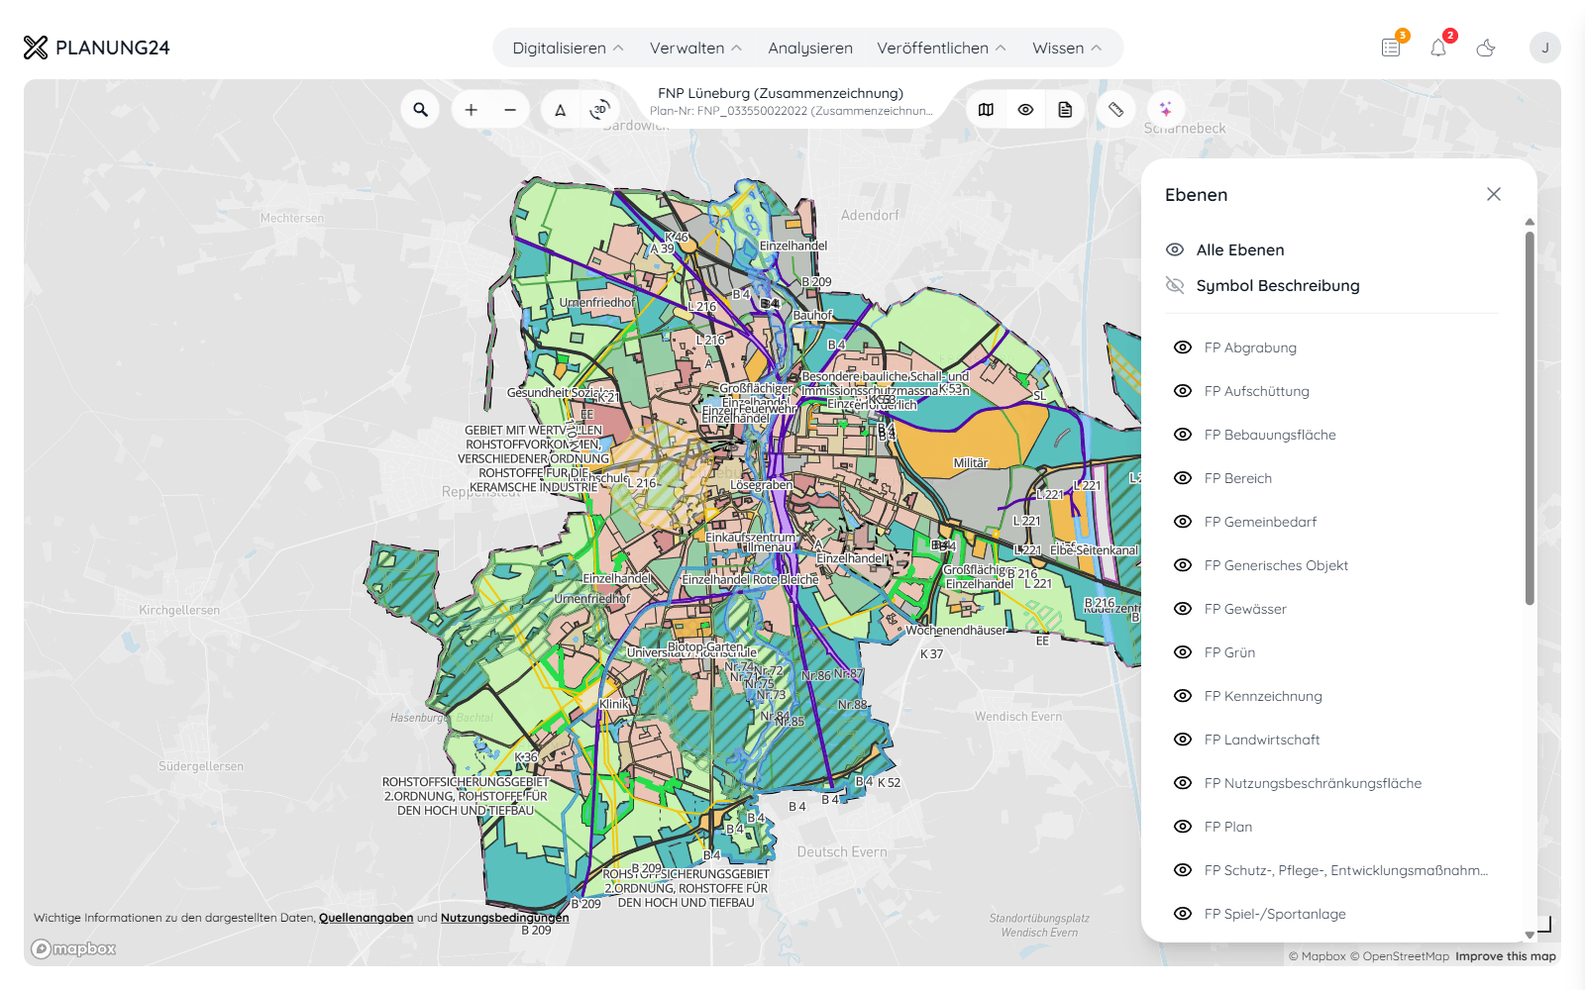Open the task list with badge 3

1392,47
